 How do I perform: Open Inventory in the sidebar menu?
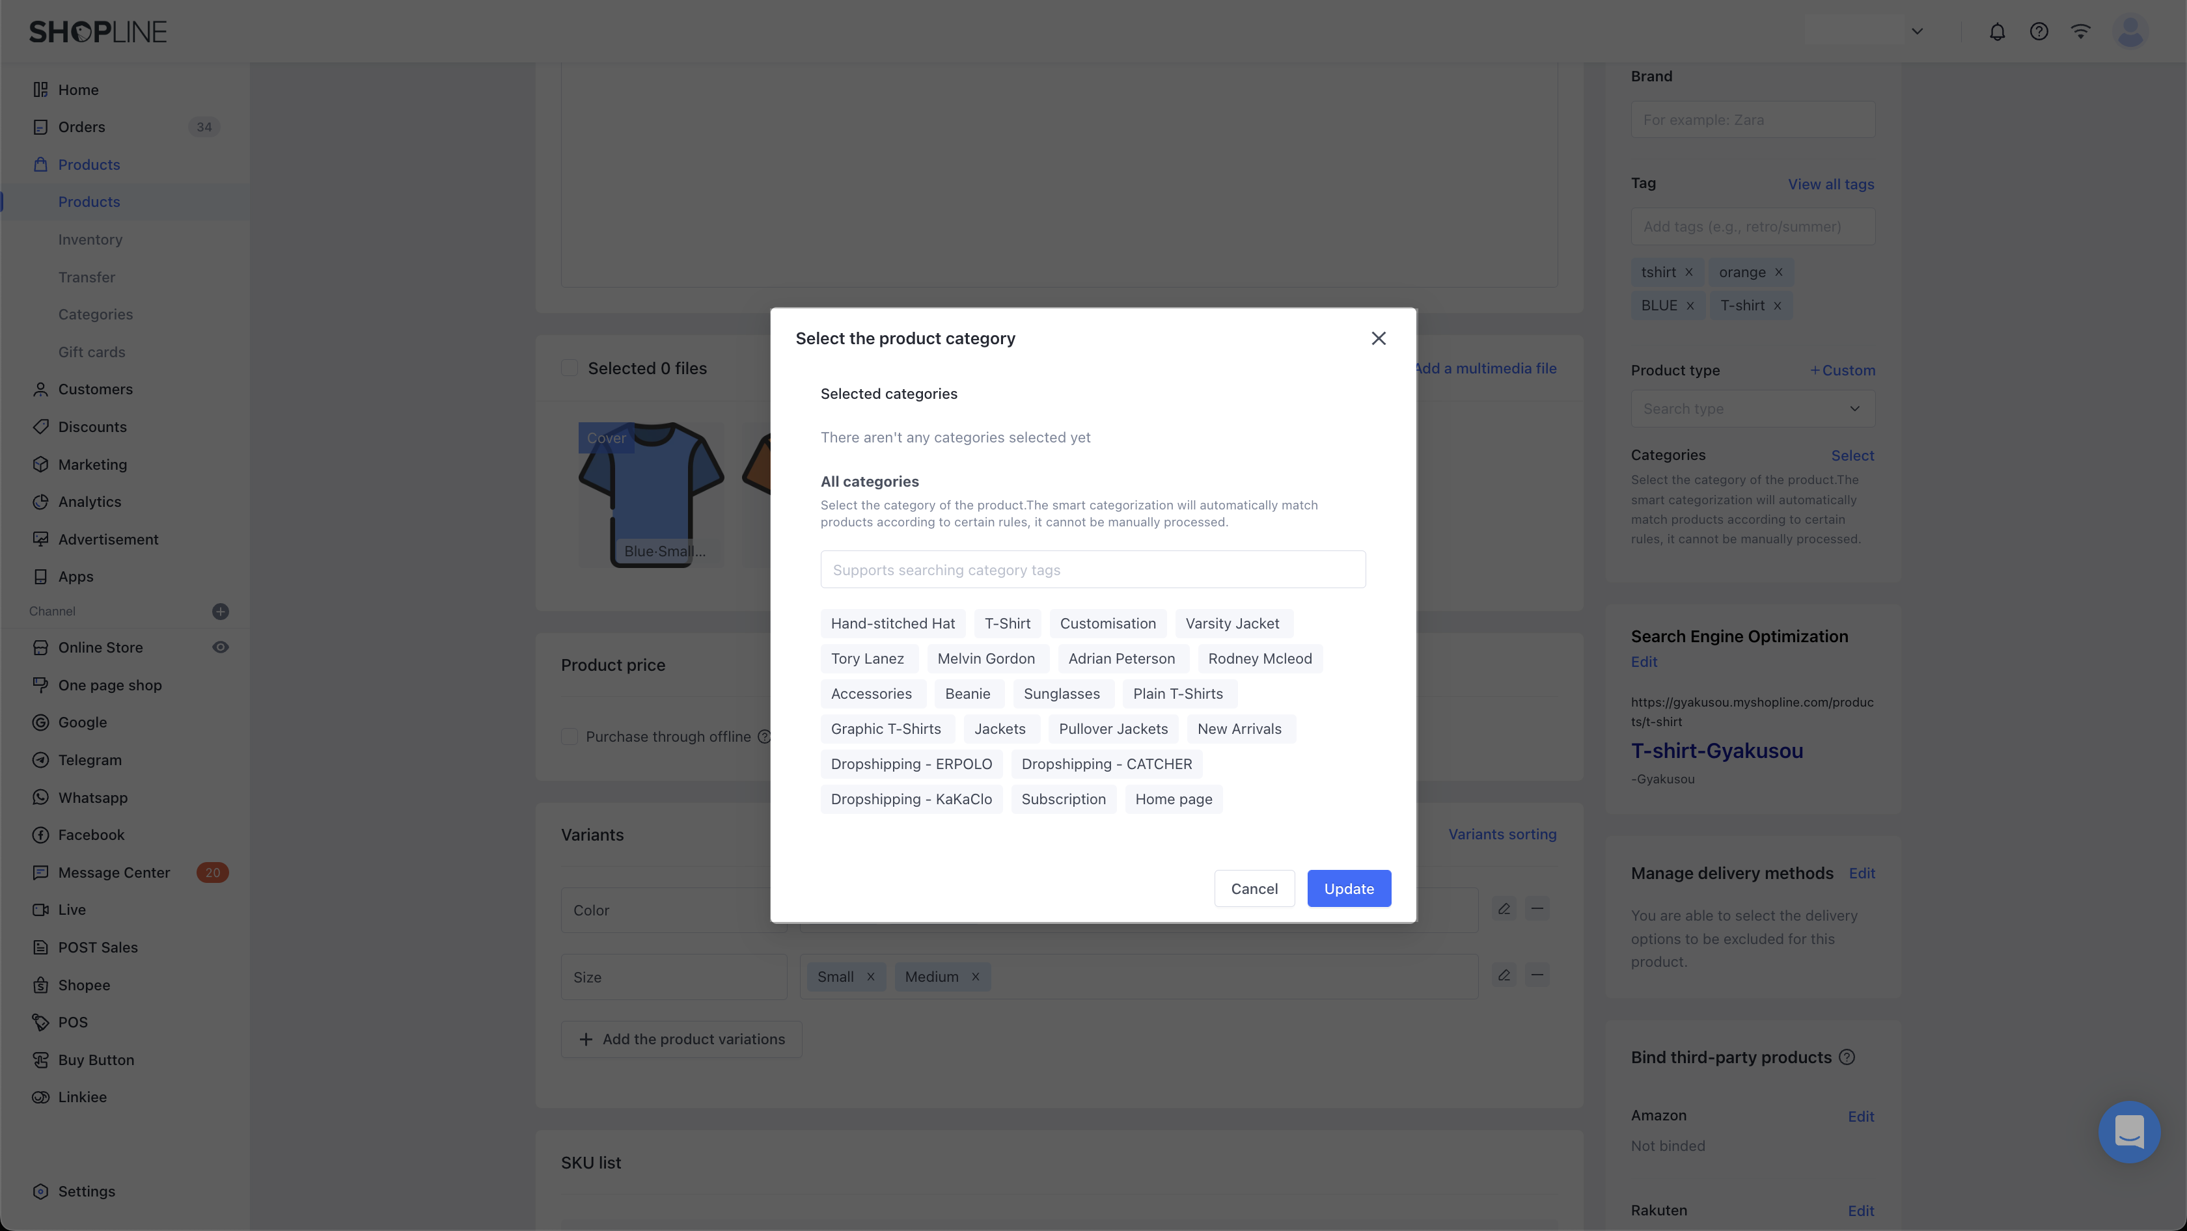coord(90,239)
